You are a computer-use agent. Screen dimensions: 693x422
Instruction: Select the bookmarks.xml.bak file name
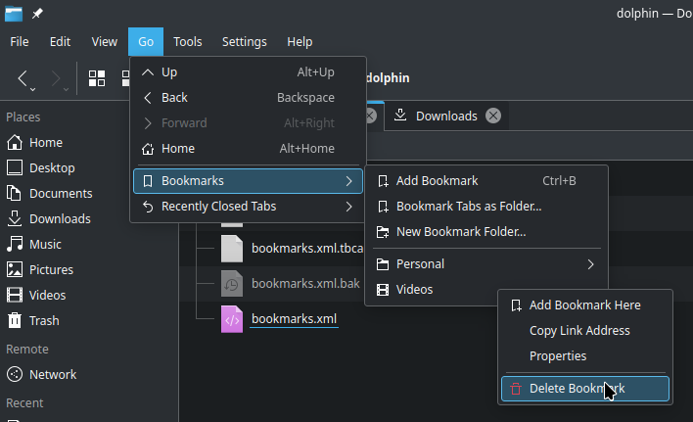[305, 284]
